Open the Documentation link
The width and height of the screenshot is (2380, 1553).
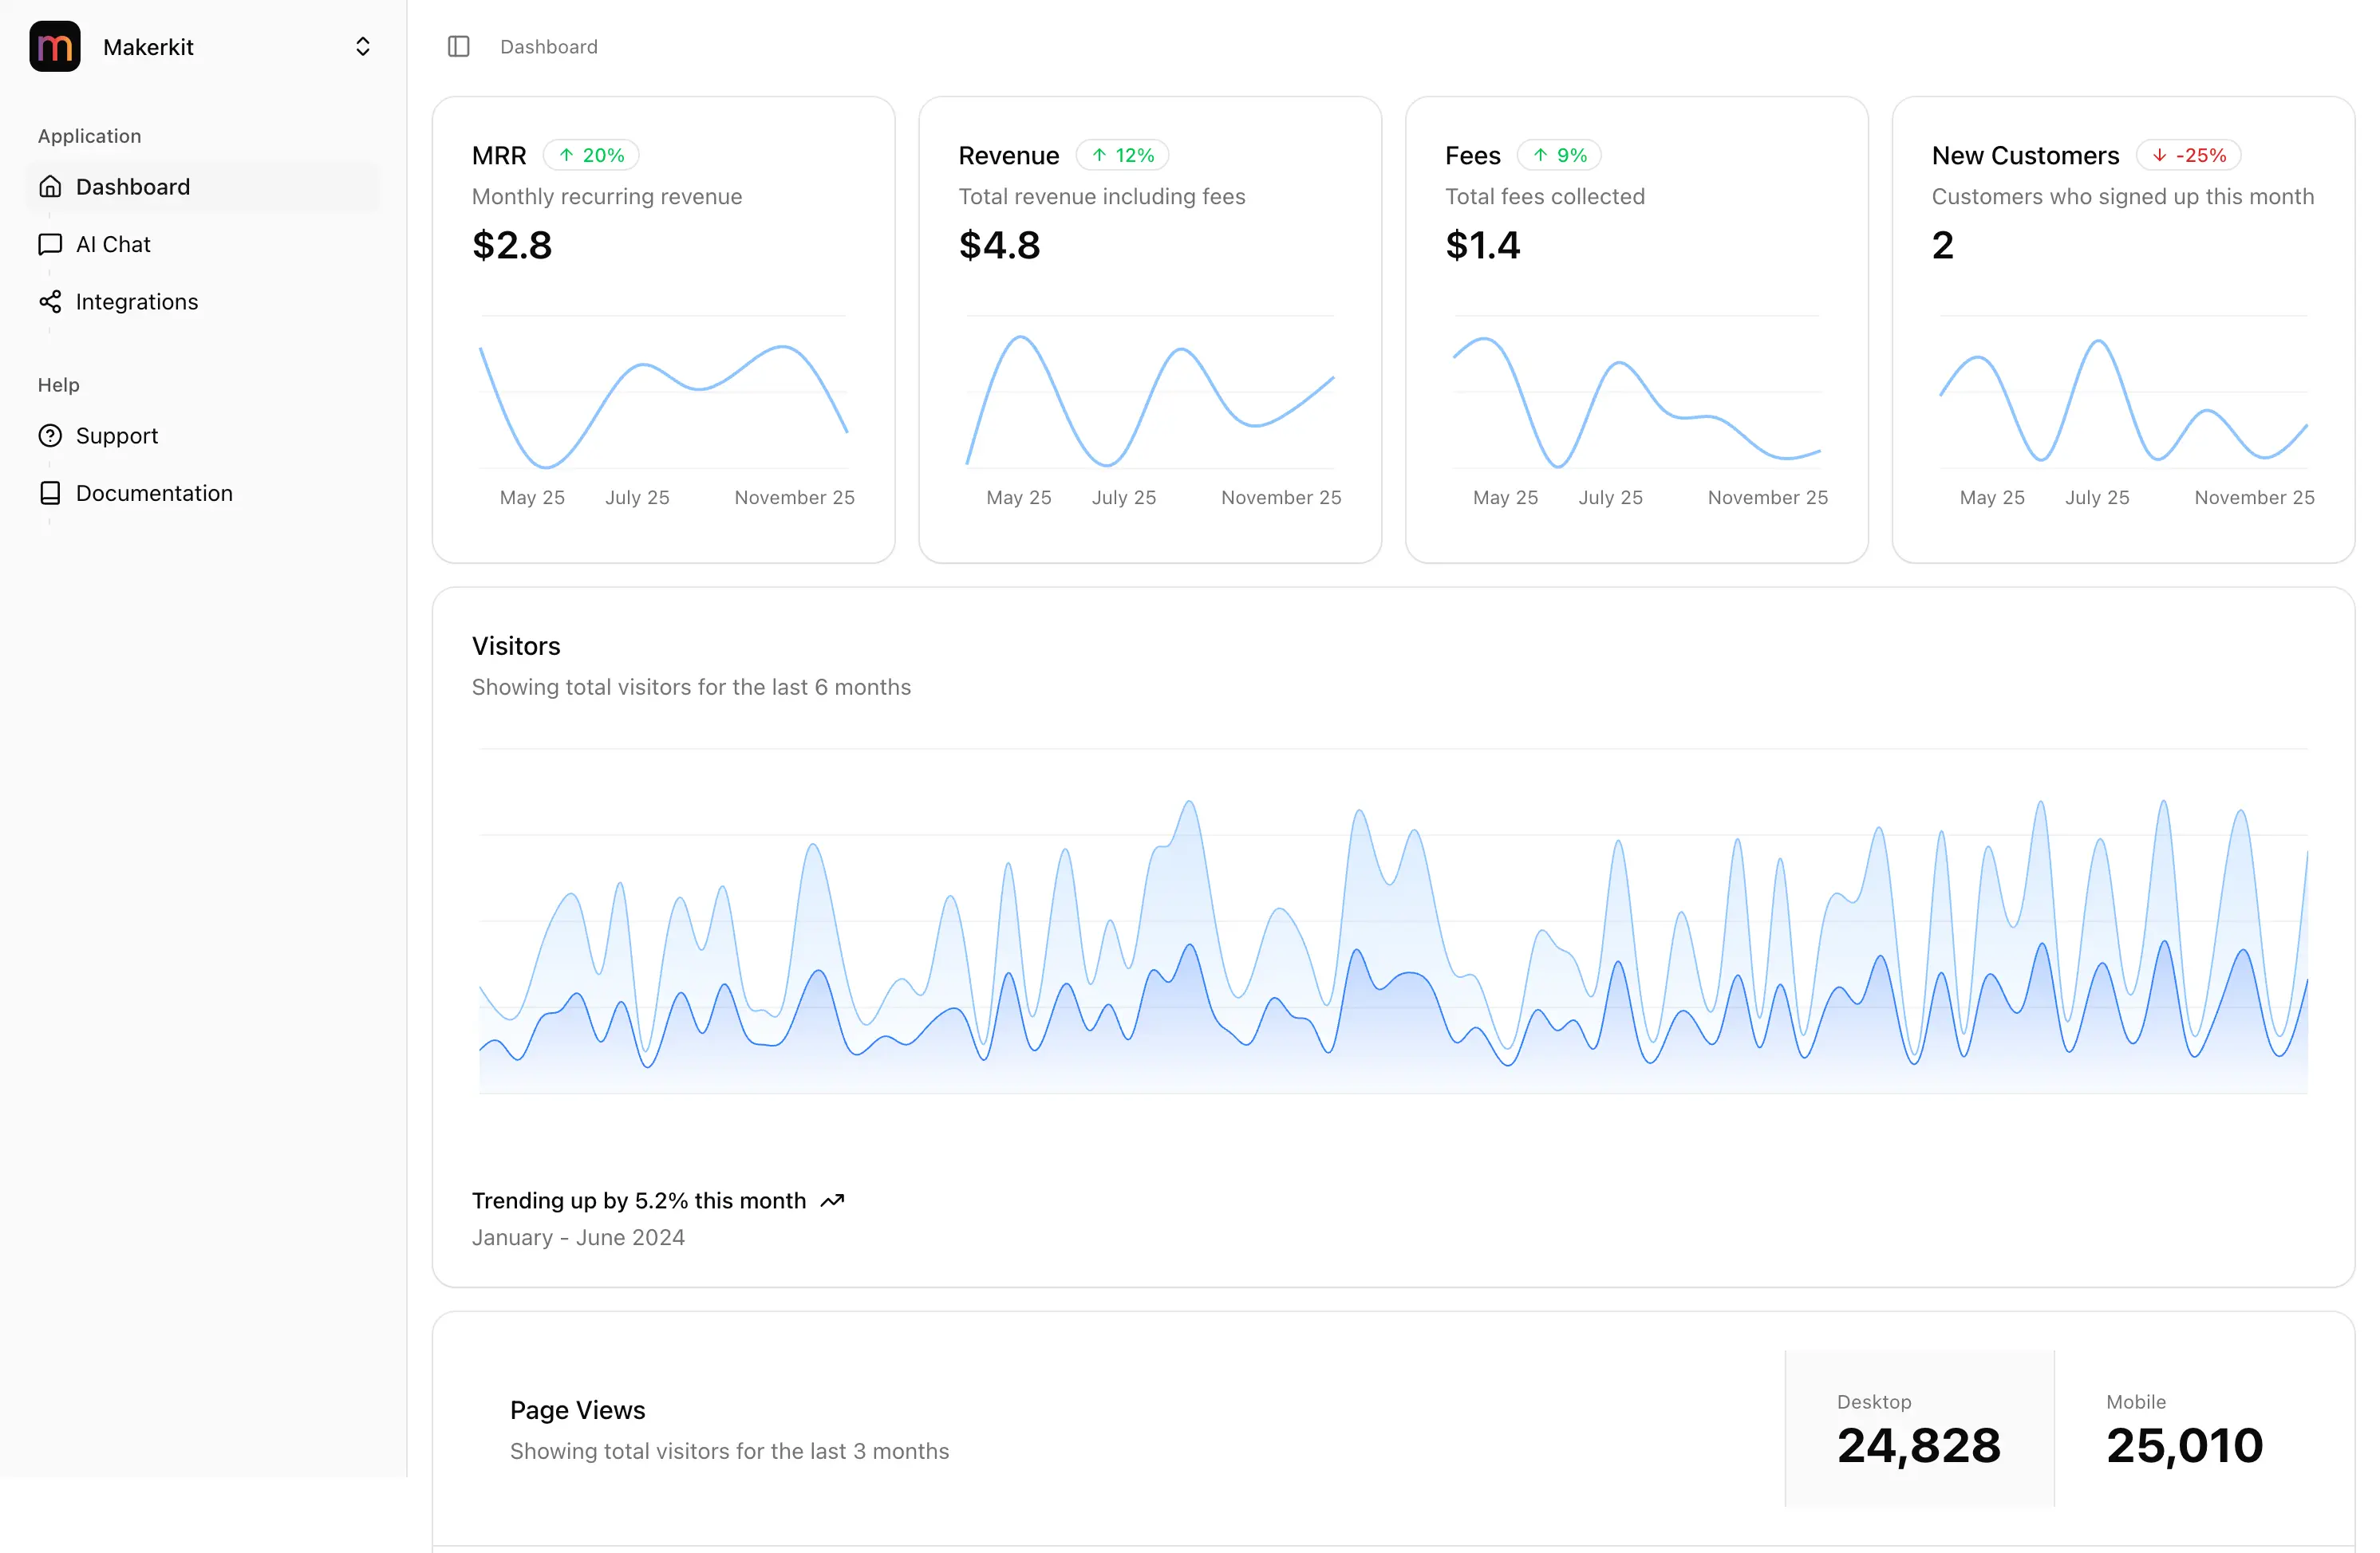[x=154, y=493]
